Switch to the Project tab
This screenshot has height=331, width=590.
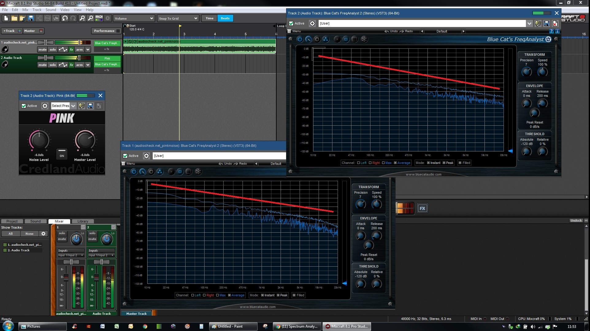[12, 221]
